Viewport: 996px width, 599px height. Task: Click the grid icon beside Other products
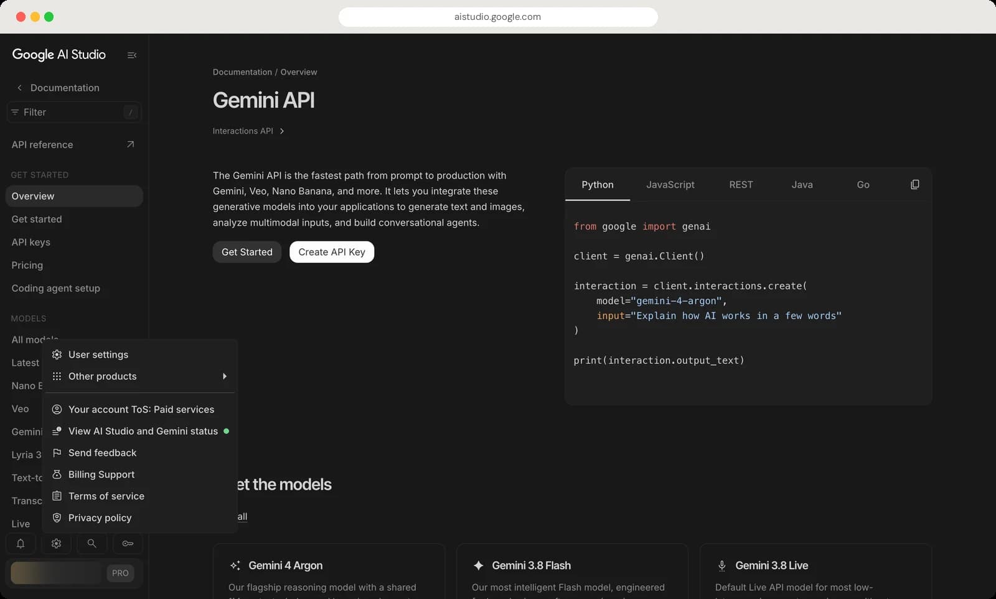57,376
